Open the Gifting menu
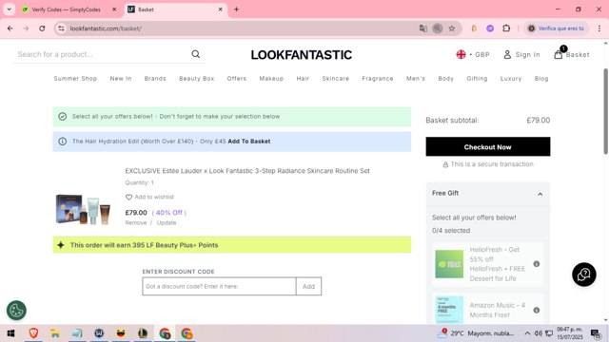609x342 pixels. click(x=477, y=78)
